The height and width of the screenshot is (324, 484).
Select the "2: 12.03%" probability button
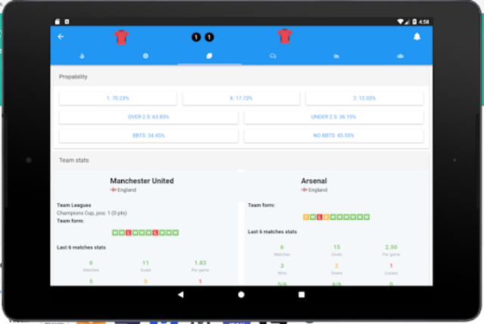point(365,98)
